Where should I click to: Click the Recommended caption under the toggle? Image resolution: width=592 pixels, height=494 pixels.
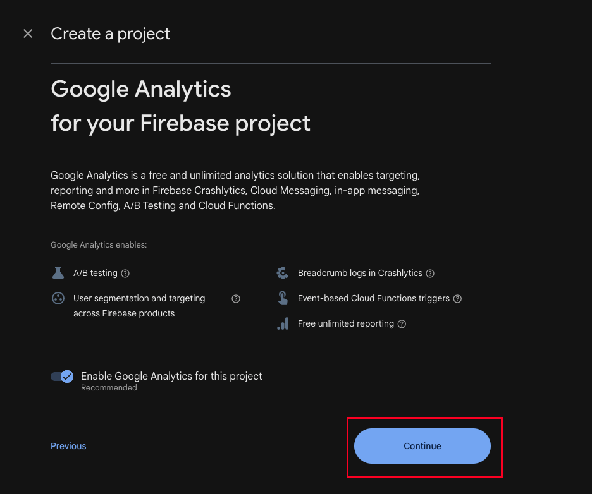tap(109, 388)
